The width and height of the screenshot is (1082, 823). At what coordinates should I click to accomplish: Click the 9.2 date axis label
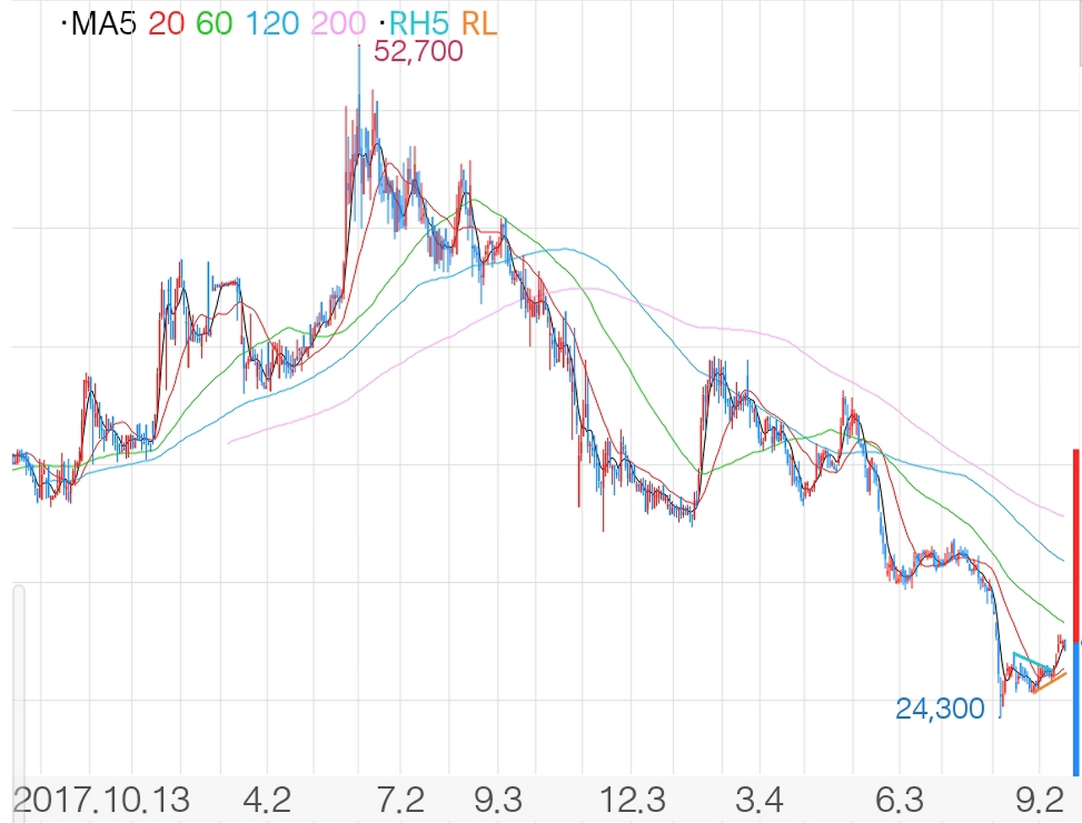point(1039,799)
